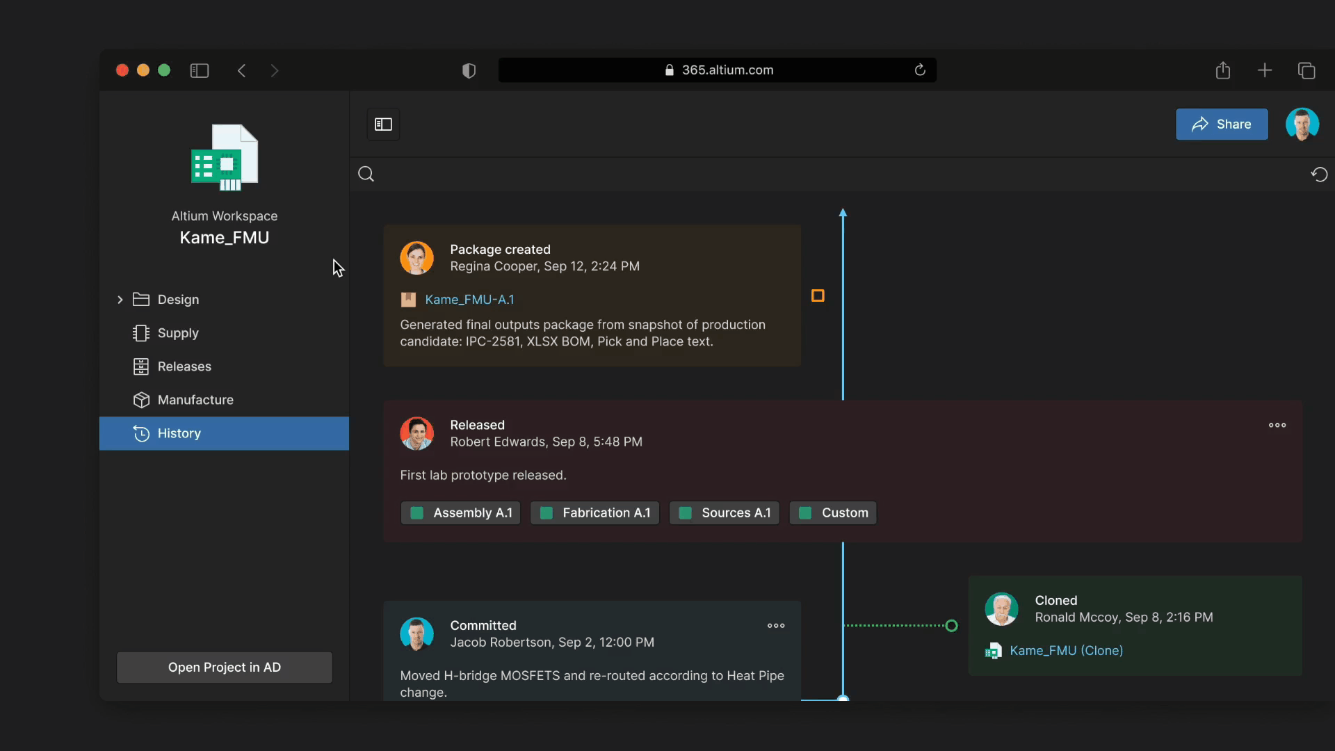This screenshot has width=1335, height=751.
Task: Click Regina Cooper's avatar
Action: point(416,258)
